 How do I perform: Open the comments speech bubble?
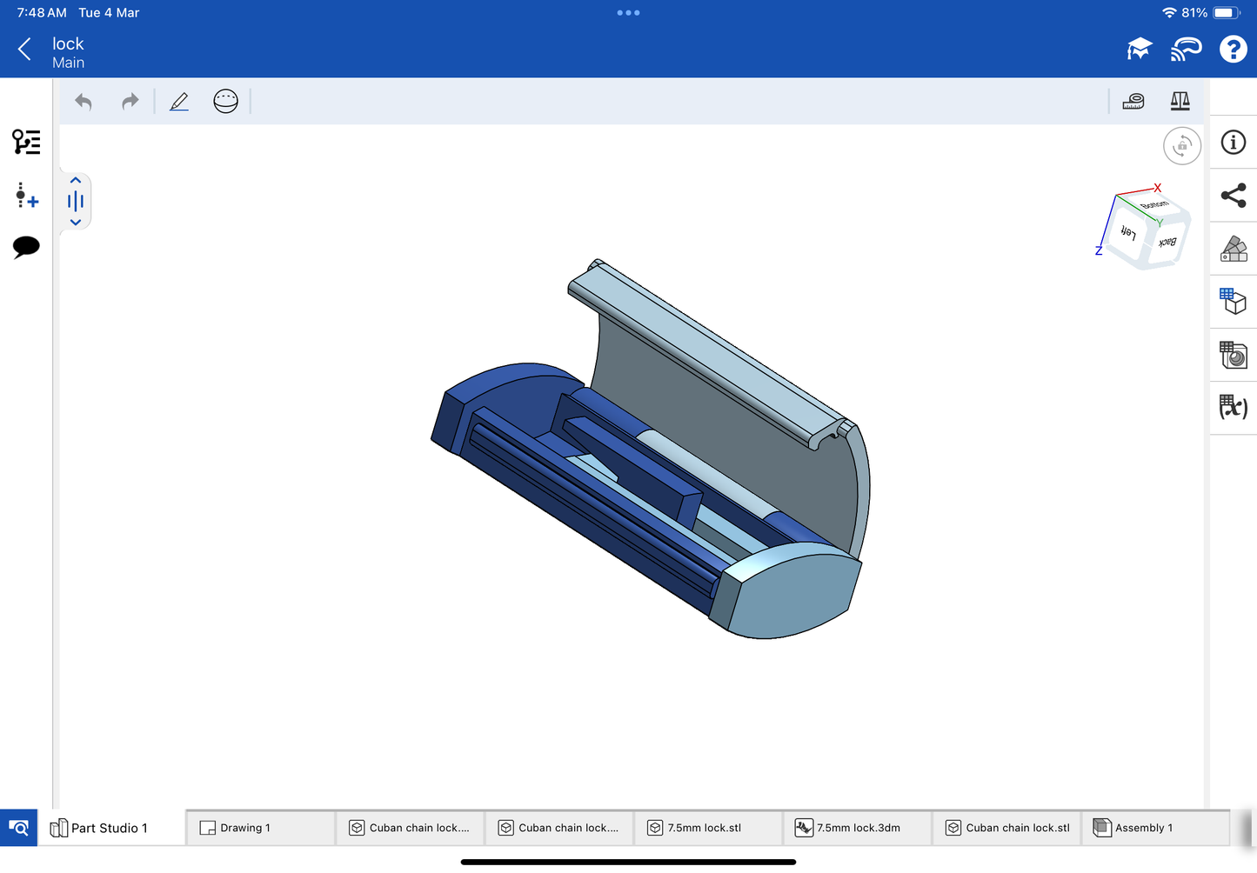coord(26,247)
